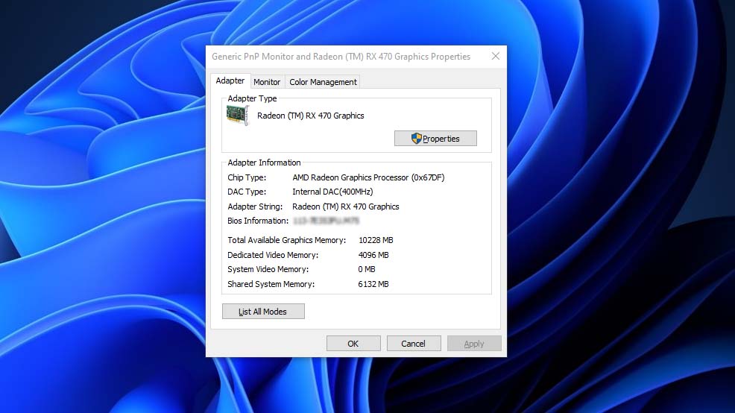735x413 pixels.
Task: Click the Bios Information label
Action: 258,221
